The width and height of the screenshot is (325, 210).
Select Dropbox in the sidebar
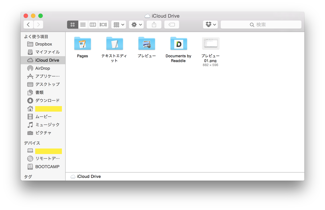(43, 44)
